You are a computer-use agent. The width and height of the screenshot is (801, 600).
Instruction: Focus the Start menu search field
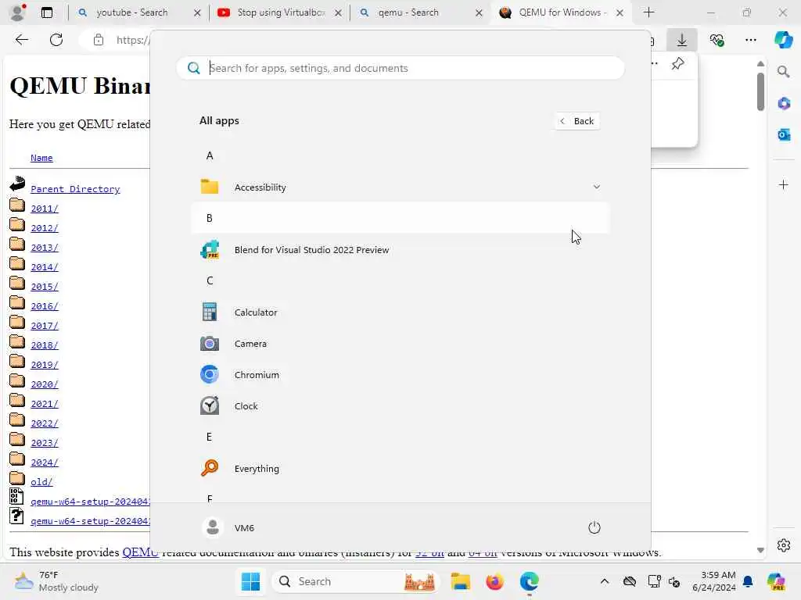[400, 68]
